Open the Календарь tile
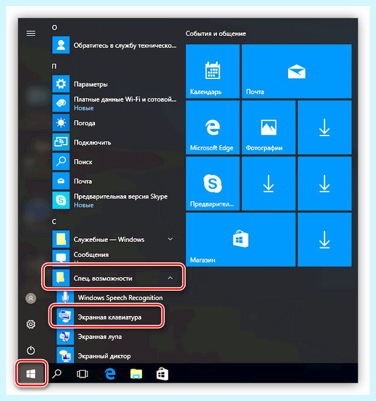The height and width of the screenshot is (401, 376). coord(213,71)
